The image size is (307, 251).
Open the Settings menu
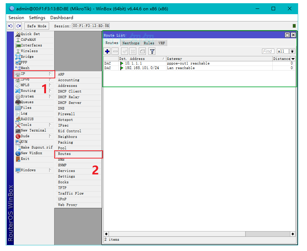tap(37, 18)
